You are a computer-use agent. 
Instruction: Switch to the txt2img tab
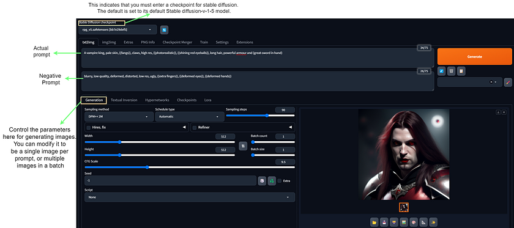89,42
